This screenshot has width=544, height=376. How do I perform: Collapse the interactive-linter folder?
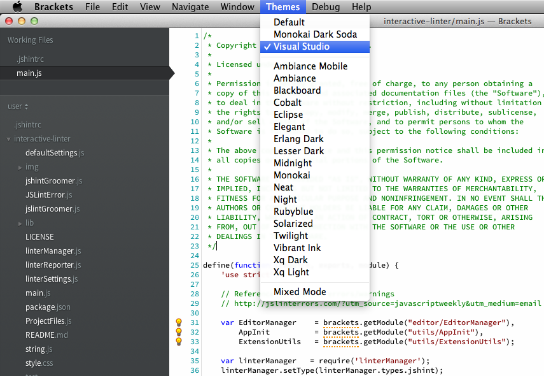(x=8, y=139)
